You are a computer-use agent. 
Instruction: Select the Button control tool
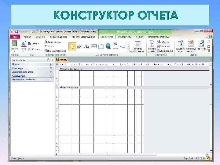pyautogui.click(x=94, y=46)
